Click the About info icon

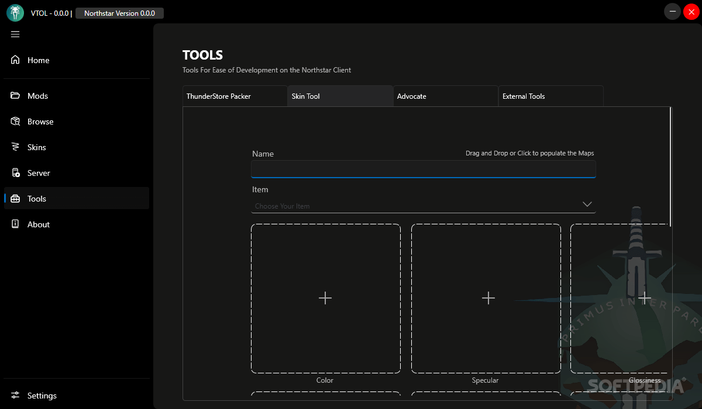15,224
